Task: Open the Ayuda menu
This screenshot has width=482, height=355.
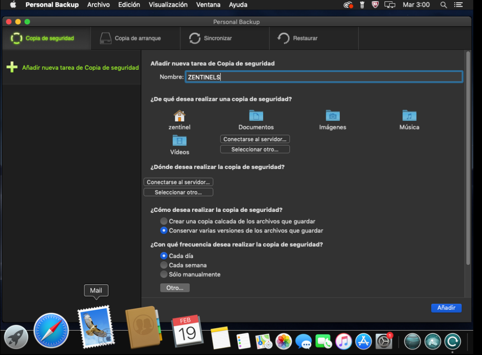Action: pos(238,5)
